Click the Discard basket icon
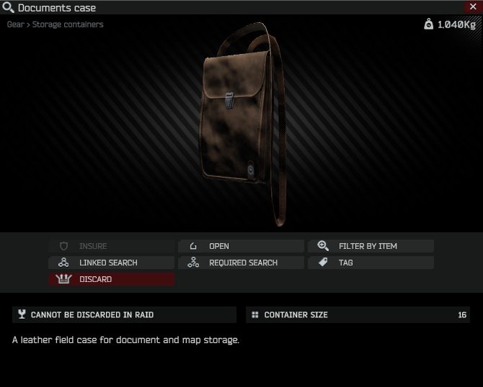Viewport: 483px width, 387px height. click(x=63, y=279)
